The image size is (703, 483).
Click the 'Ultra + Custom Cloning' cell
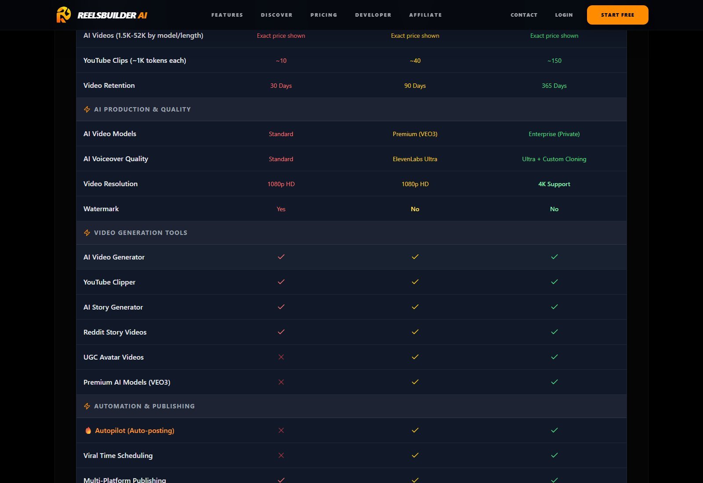(x=554, y=159)
